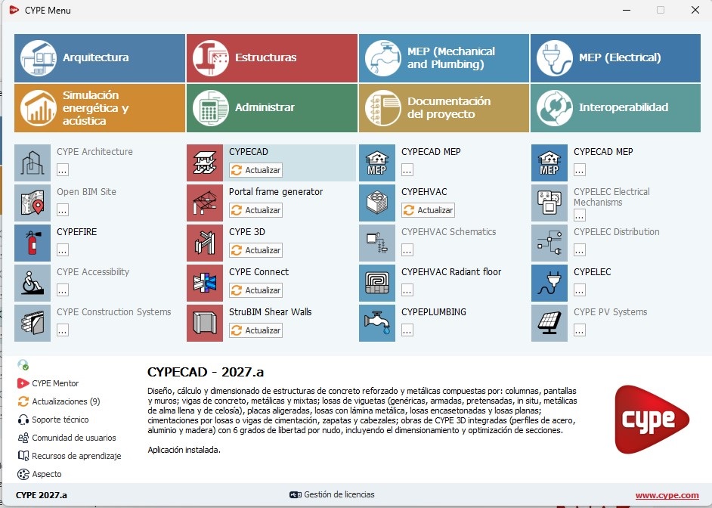Click the connection status icon above CYPE Mentor

click(23, 364)
